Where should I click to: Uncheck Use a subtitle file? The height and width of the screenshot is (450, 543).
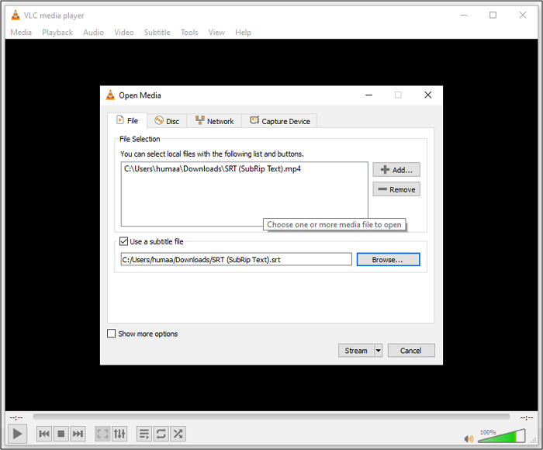click(x=124, y=242)
